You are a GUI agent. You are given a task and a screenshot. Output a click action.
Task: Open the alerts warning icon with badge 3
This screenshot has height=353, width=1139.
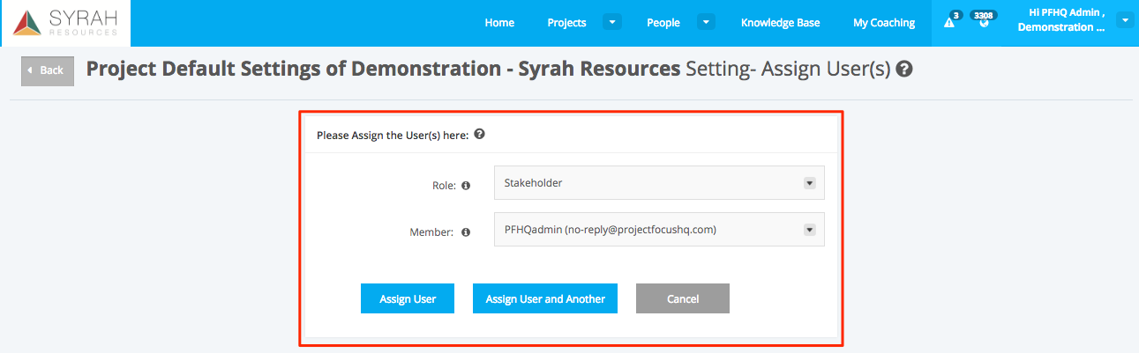tap(949, 23)
